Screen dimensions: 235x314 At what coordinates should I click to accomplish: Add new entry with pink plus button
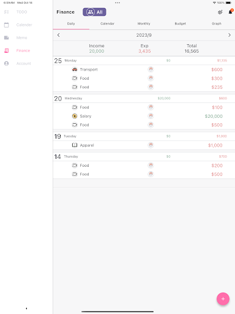coord(223,299)
